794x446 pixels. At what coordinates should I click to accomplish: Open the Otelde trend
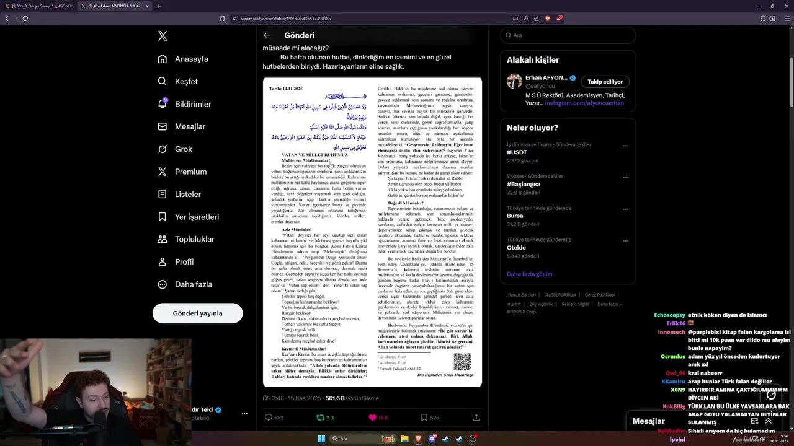516,248
